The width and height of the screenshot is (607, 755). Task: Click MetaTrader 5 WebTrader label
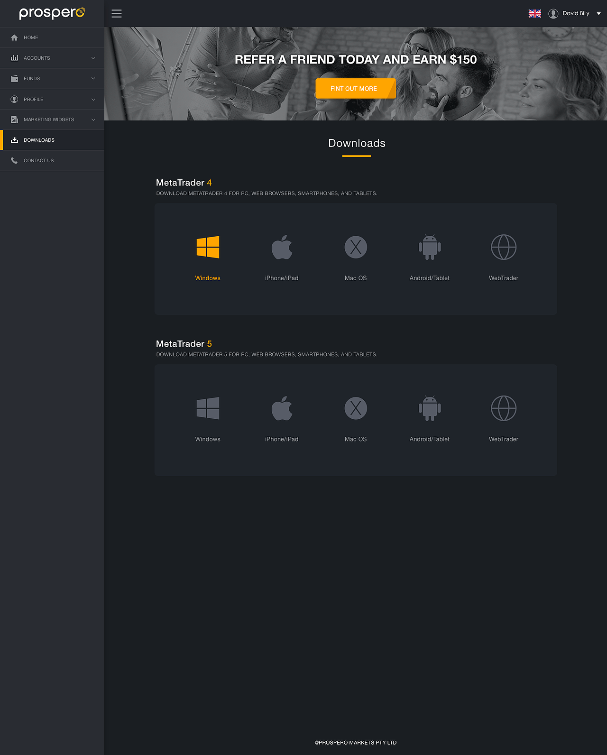[x=504, y=439]
